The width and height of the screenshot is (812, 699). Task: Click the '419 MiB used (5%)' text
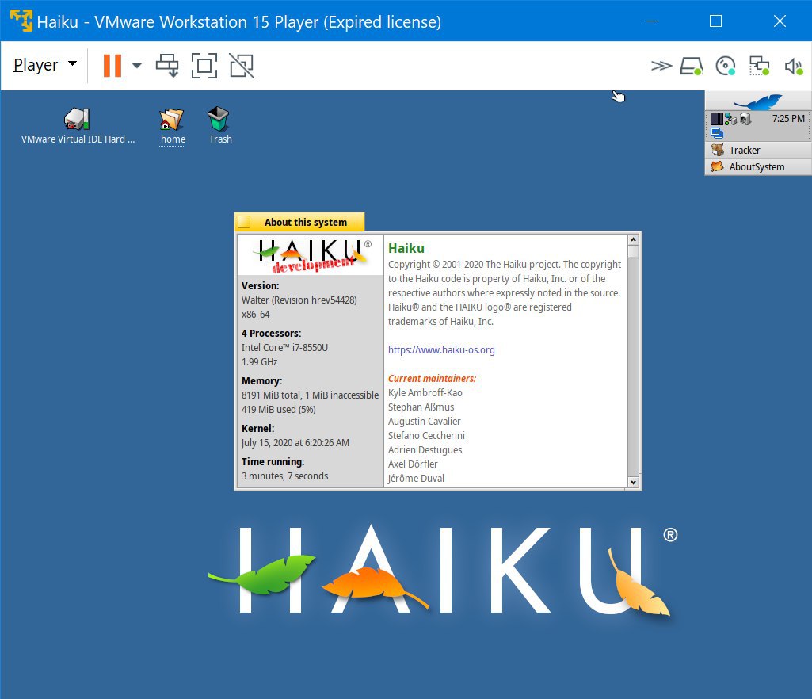(x=279, y=410)
